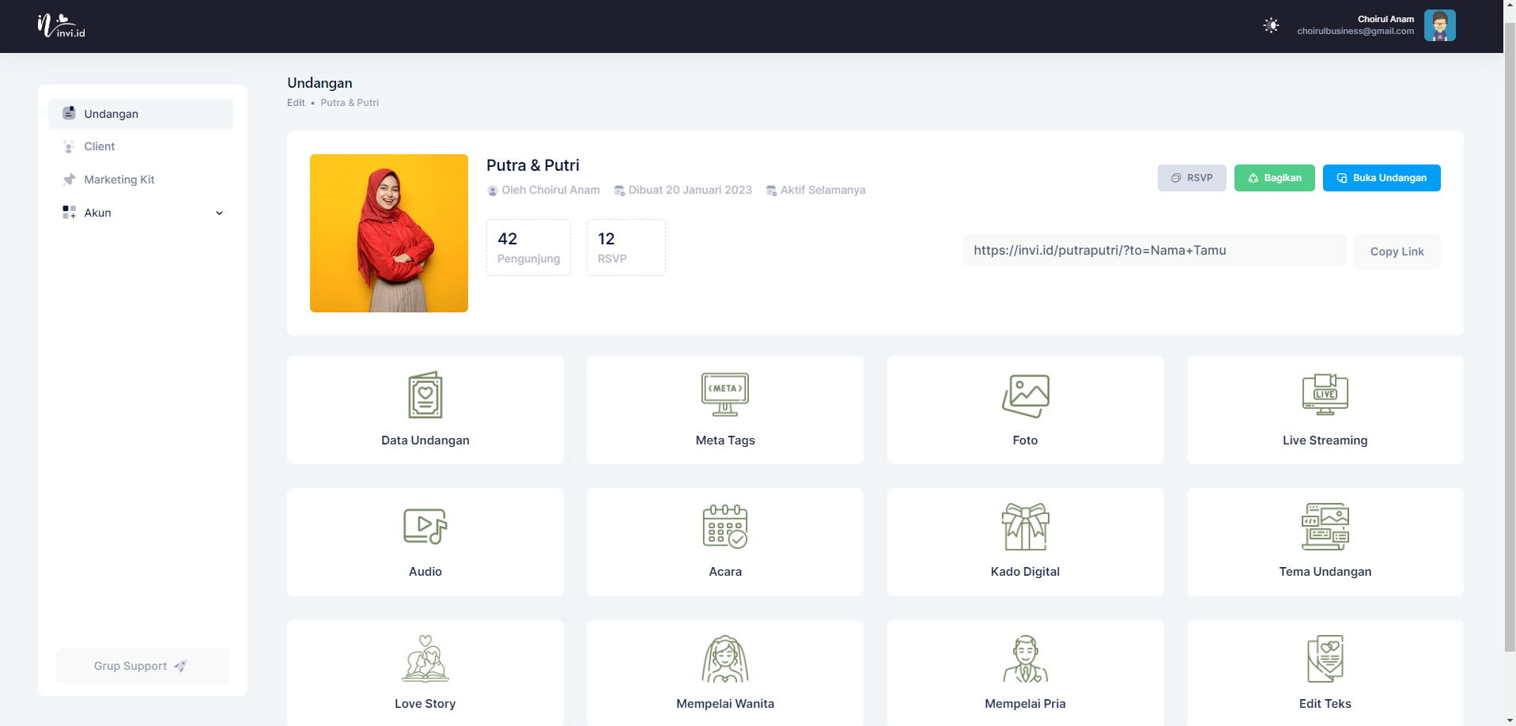Click the Choirul Anam account name
This screenshot has width=1516, height=726.
[1386, 19]
